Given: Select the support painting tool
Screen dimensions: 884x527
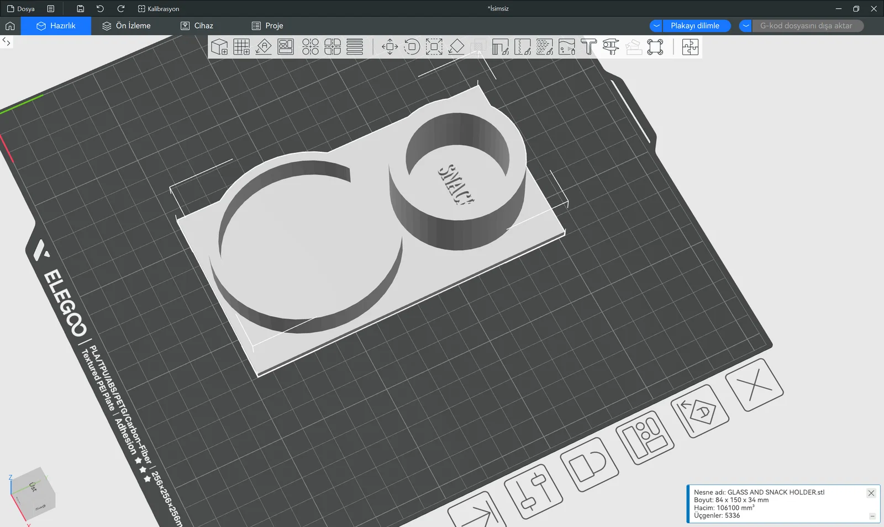Looking at the screenshot, I should click(x=501, y=47).
